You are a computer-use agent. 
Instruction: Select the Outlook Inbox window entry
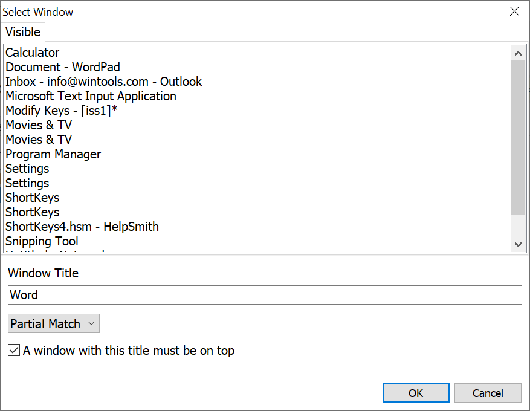[103, 82]
